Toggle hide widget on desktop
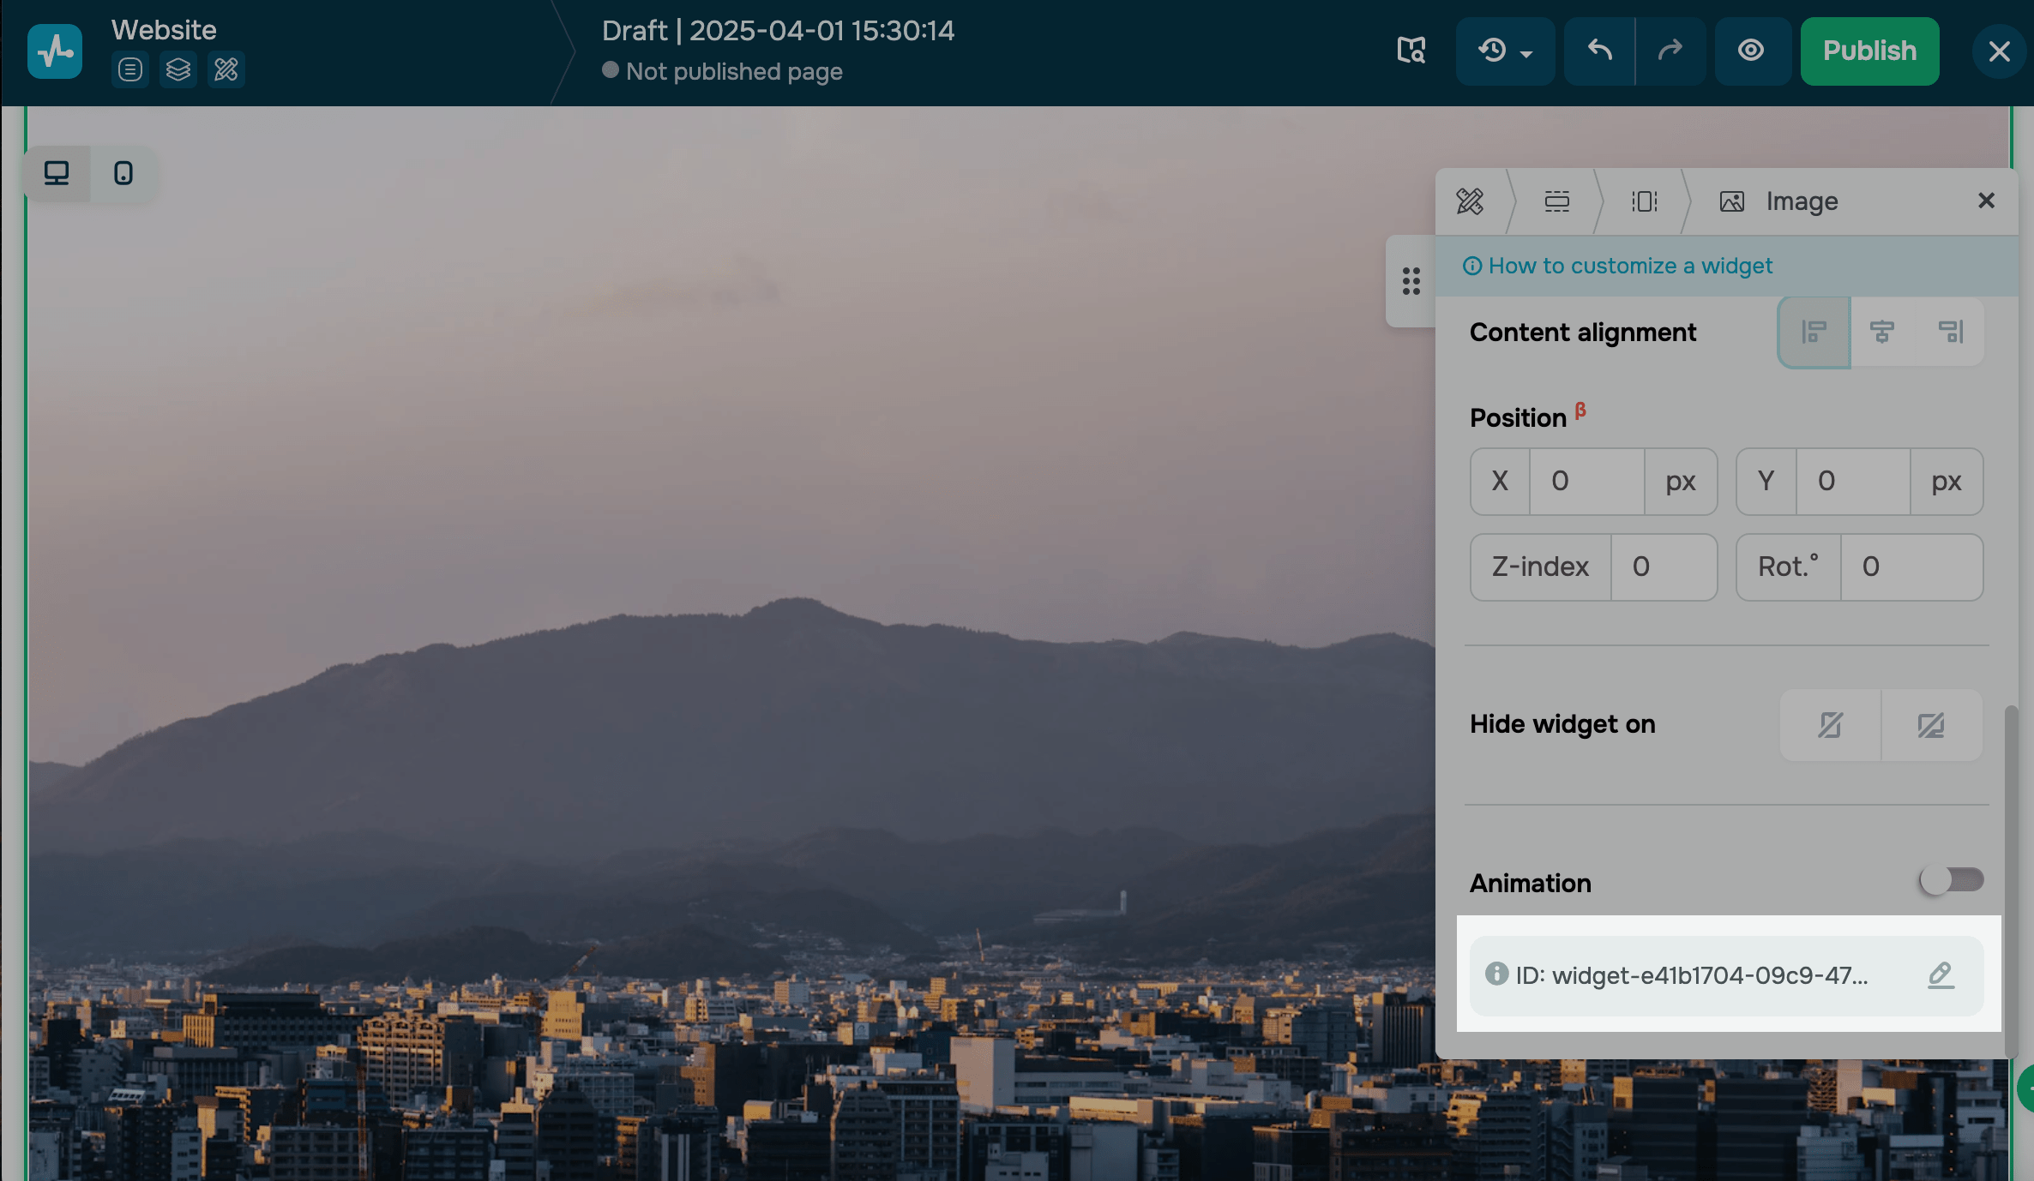2034x1181 pixels. point(1931,725)
